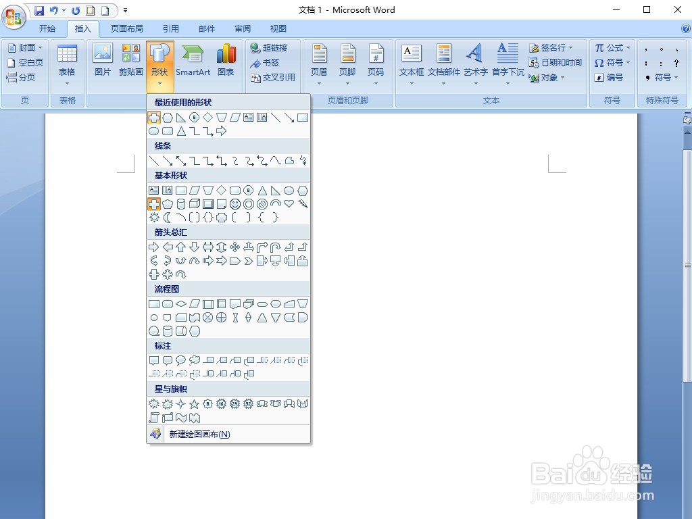The height and width of the screenshot is (519, 692).
Task: Select the 5-point star shape
Action: click(x=195, y=404)
